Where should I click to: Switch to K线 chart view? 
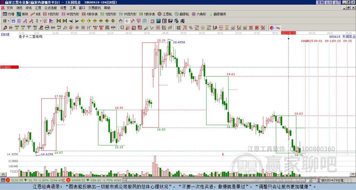tap(35, 14)
